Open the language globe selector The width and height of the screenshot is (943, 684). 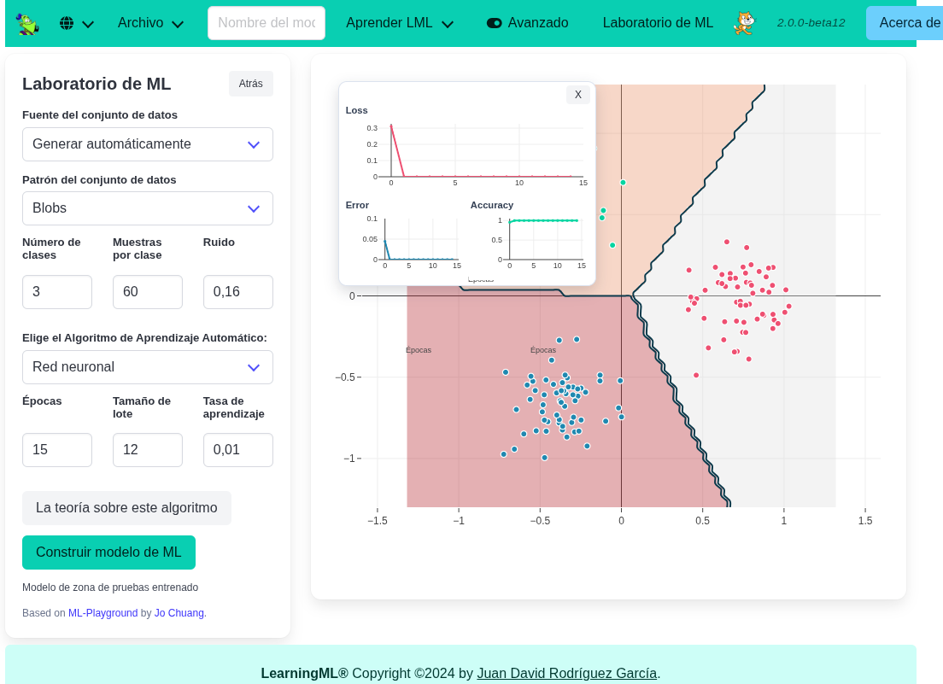tap(76, 23)
